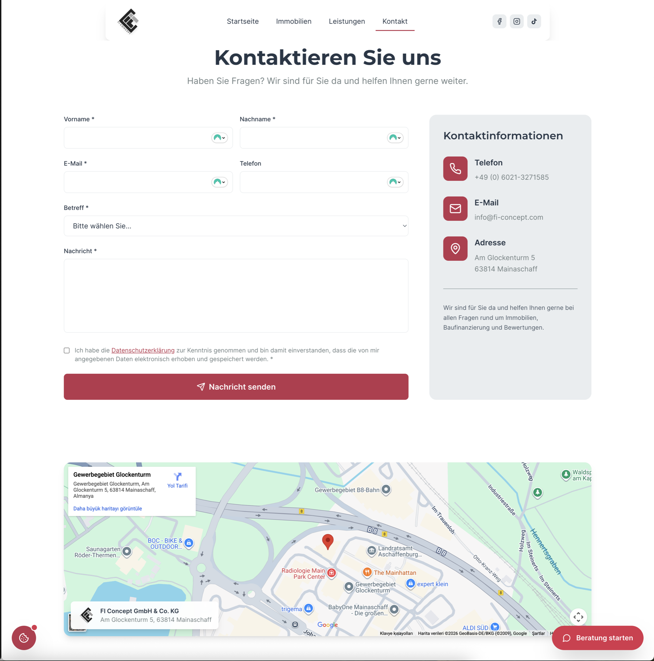
Task: Click email address info@fi-concept.com
Action: click(x=509, y=217)
